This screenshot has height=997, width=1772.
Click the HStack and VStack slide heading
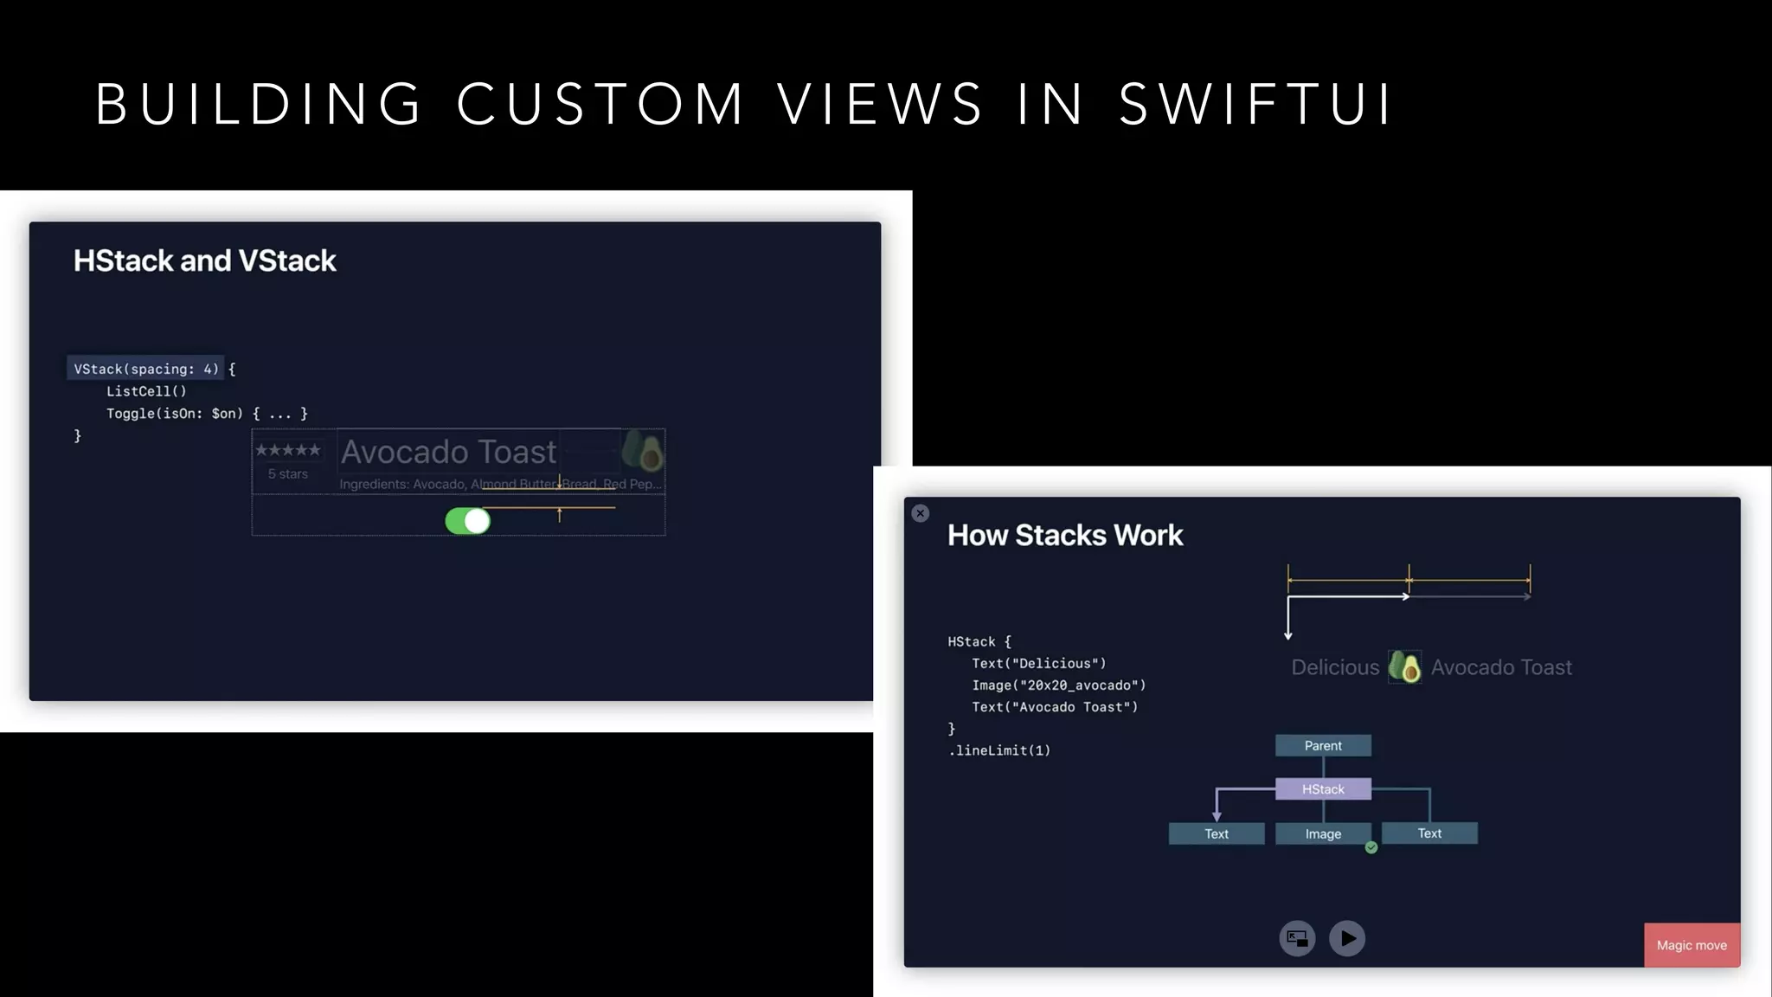point(204,261)
